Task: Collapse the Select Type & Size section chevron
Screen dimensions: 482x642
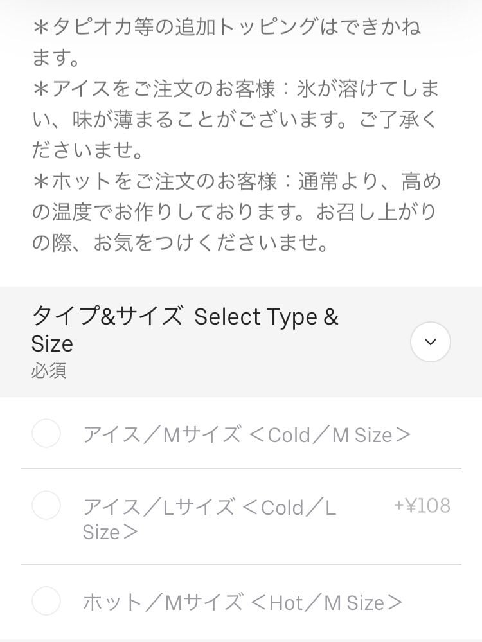Action: point(430,342)
